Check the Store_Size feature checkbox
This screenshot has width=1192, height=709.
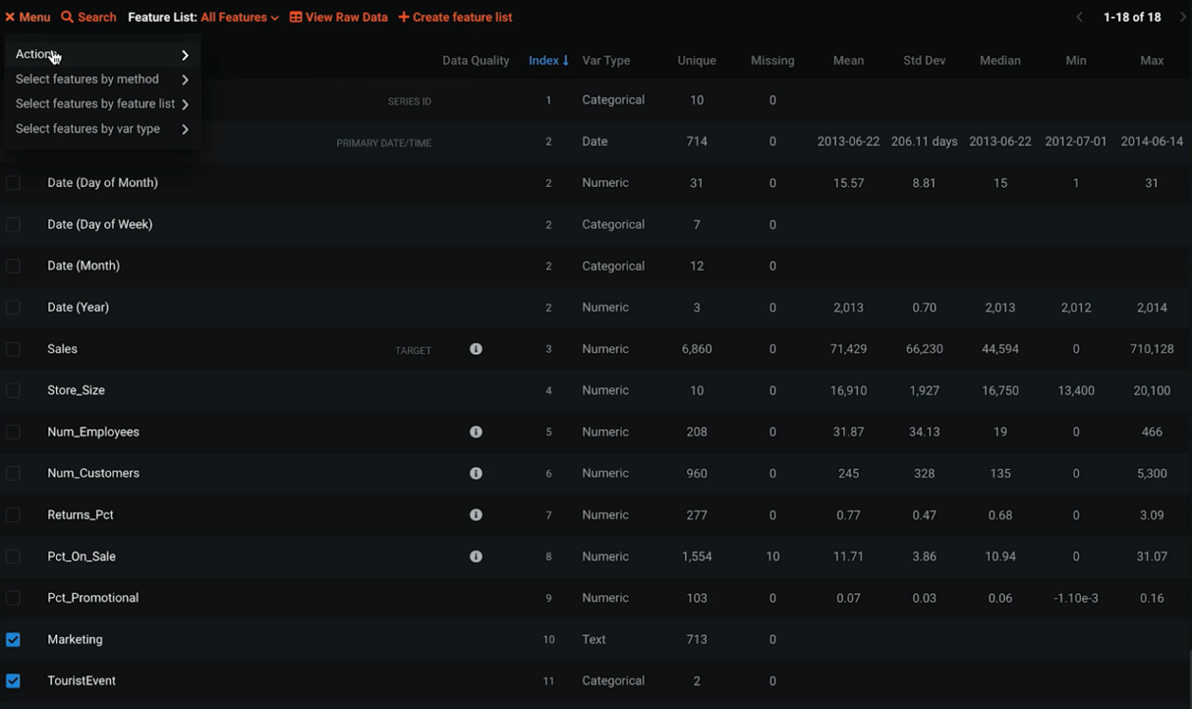tap(13, 391)
